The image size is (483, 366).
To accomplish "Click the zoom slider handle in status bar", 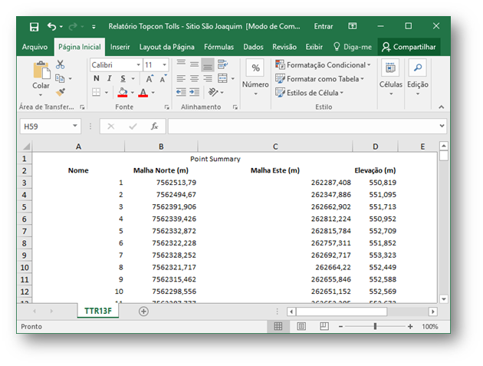I will 375,326.
